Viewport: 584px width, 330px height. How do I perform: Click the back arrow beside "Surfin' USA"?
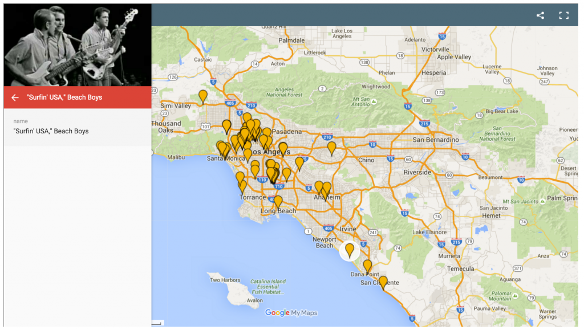pyautogui.click(x=15, y=97)
